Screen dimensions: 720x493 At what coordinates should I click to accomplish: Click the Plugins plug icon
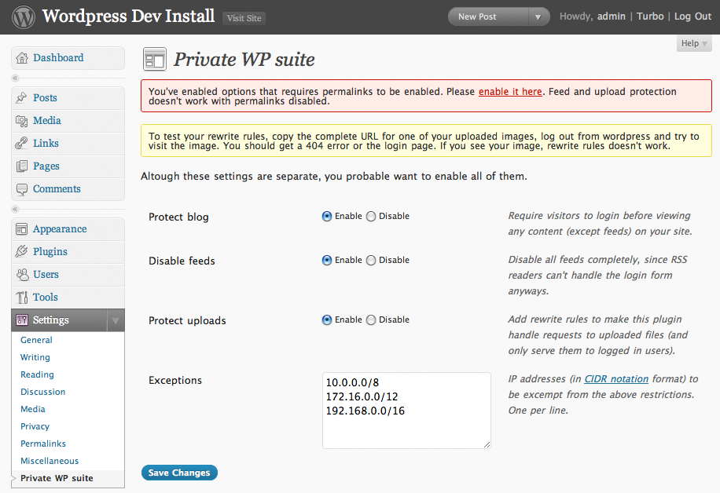(x=22, y=252)
